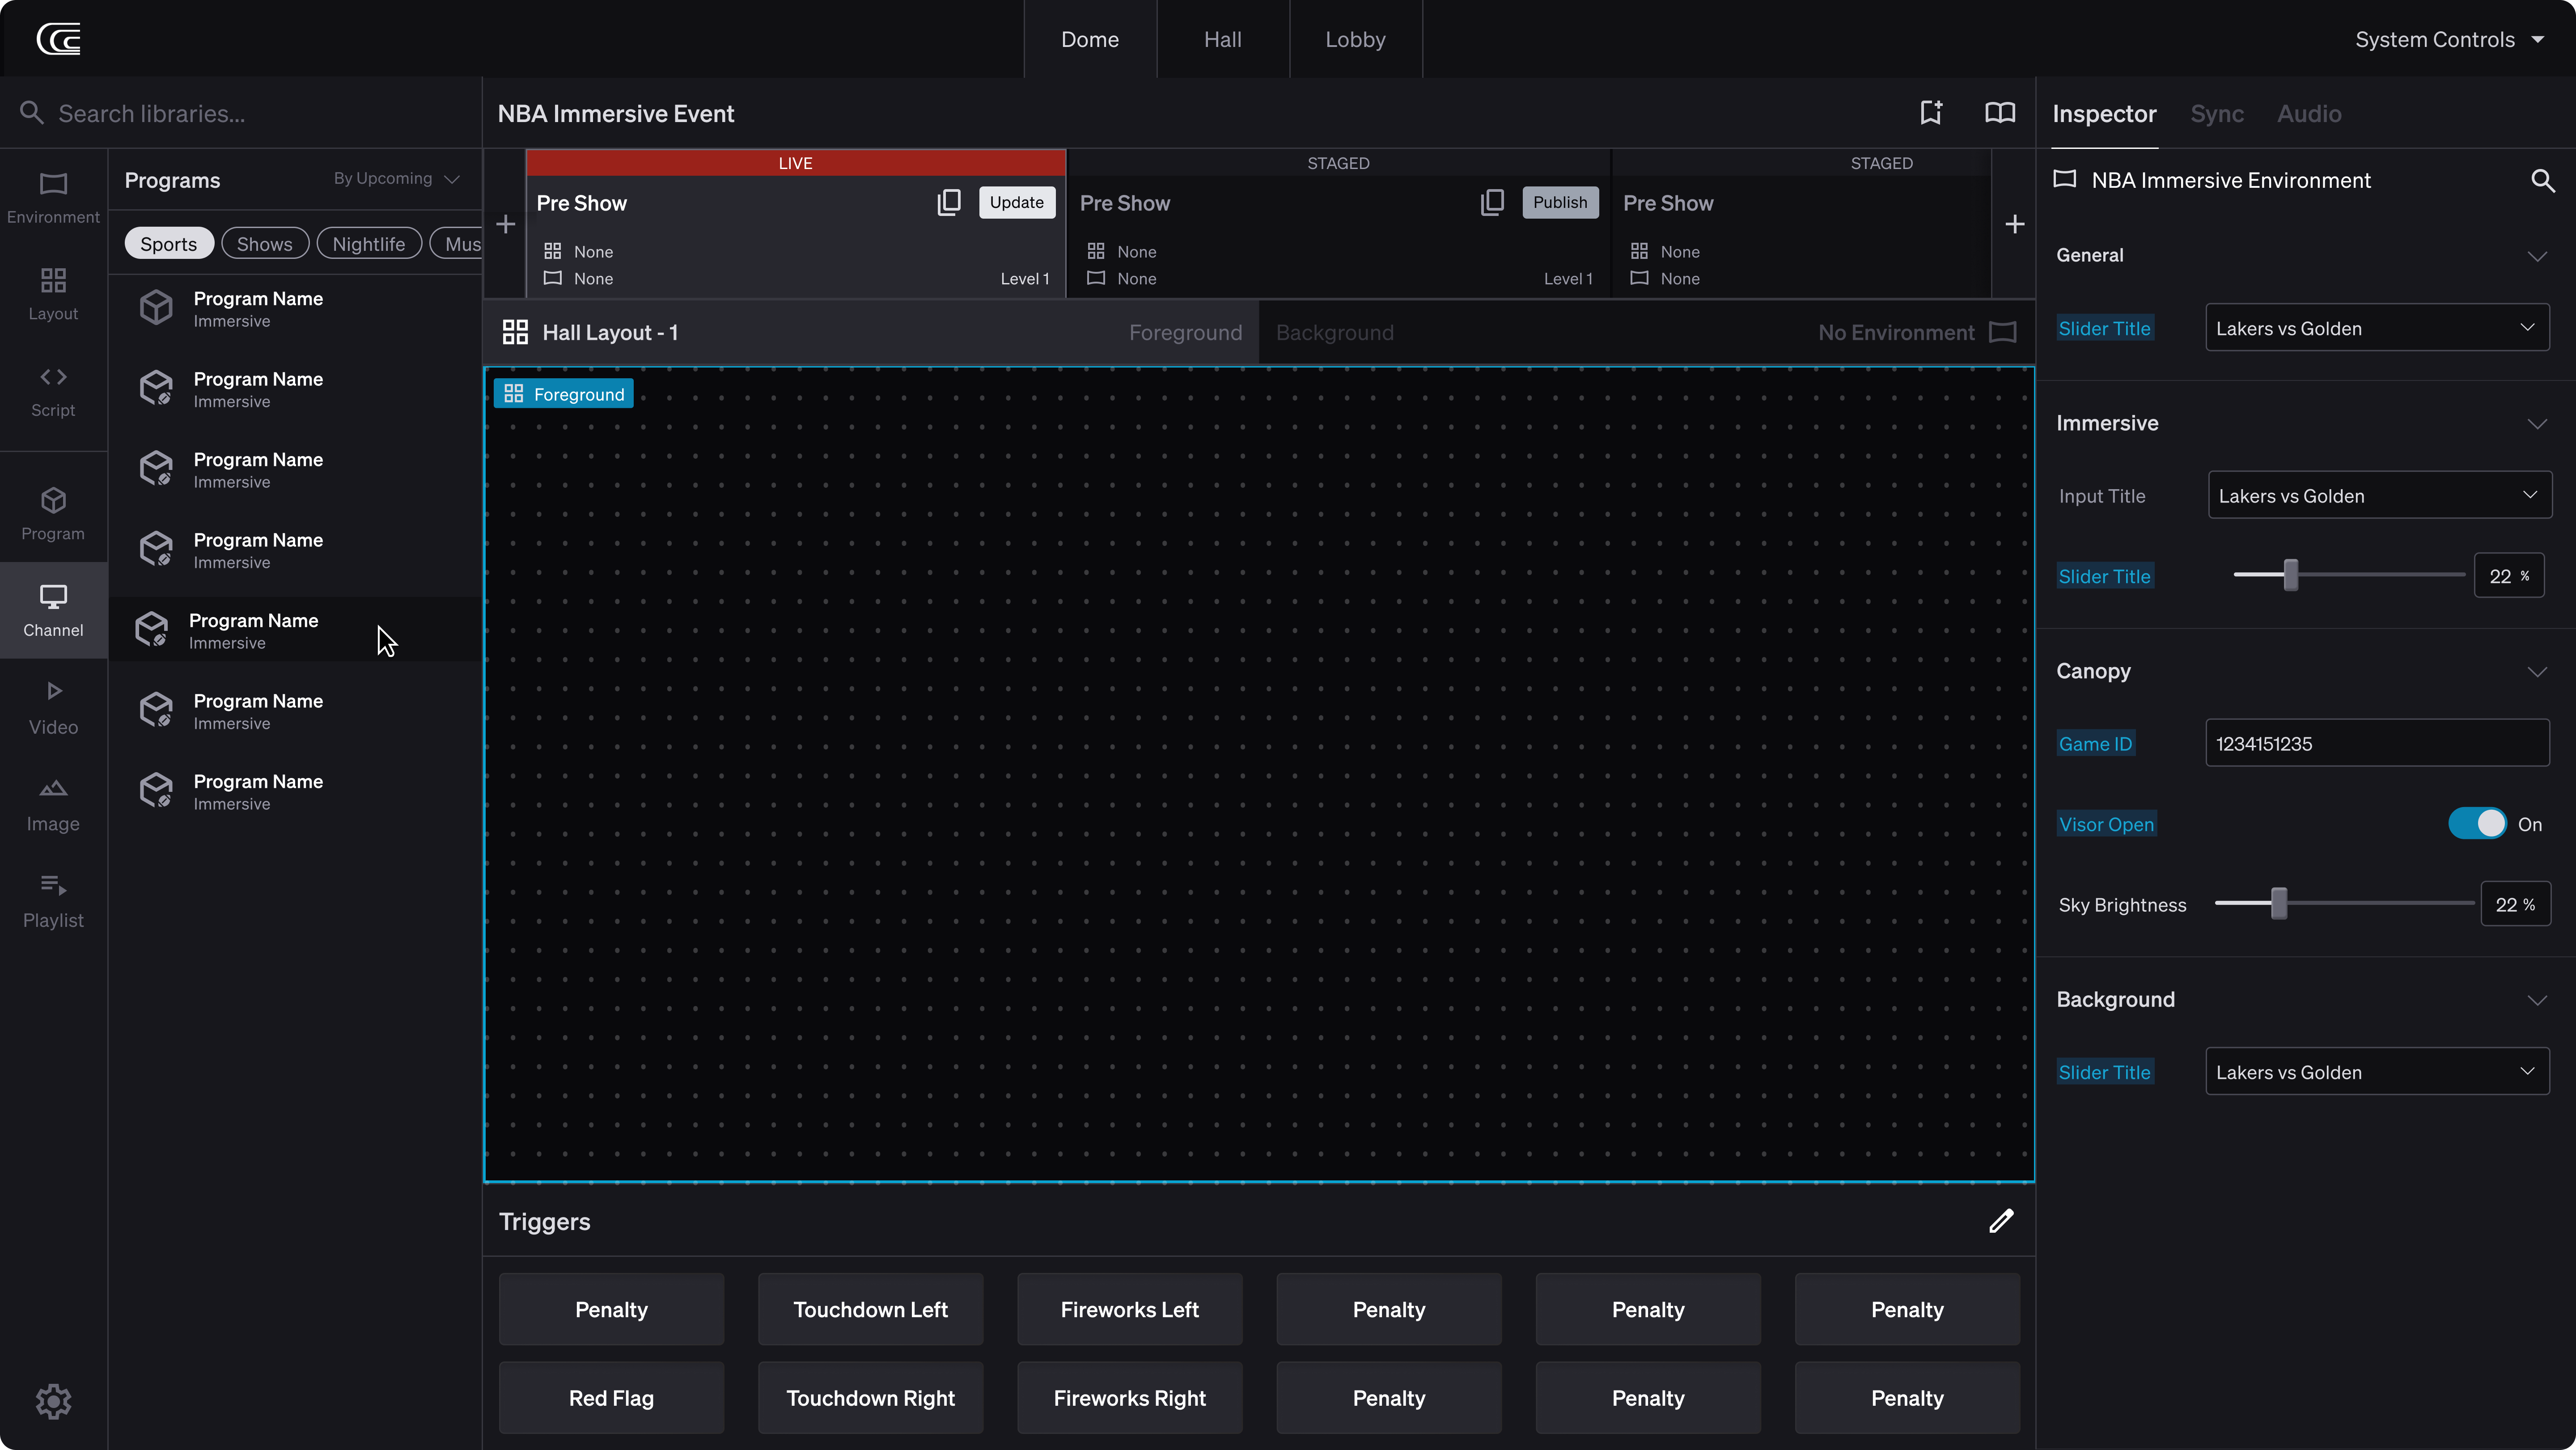
Task: Fire the Touchdown Left trigger
Action: tap(870, 1310)
